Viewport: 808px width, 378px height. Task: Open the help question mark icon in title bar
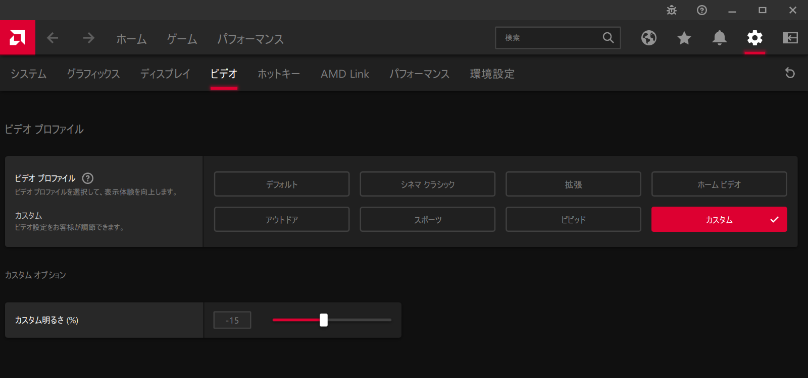702,10
